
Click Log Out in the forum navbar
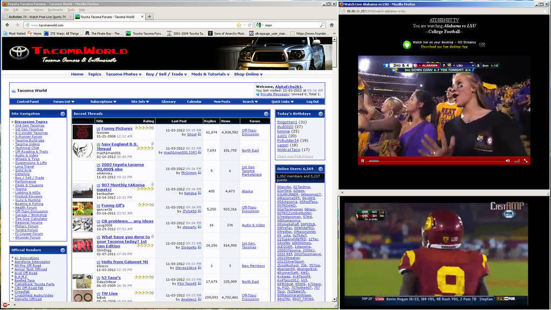pyautogui.click(x=313, y=102)
